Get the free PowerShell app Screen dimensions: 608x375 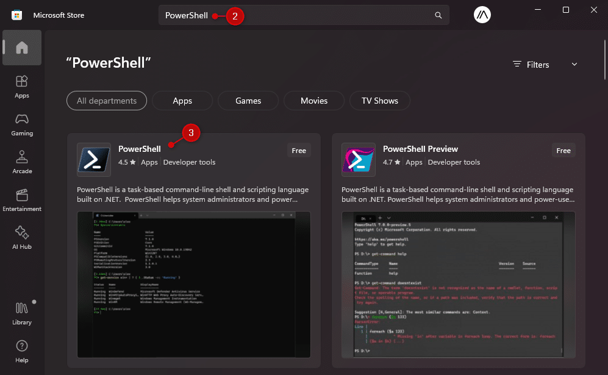coord(299,150)
